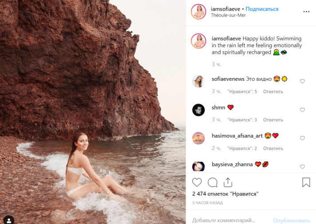316x224 pixels.
Task: Open the comment bubble icon
Action: tap(212, 182)
